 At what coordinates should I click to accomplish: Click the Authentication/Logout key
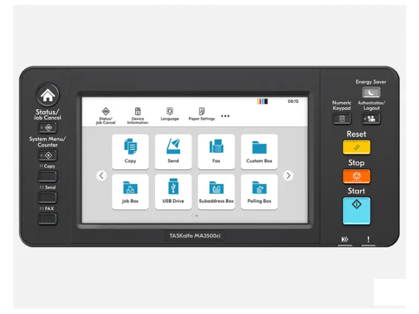click(371, 119)
